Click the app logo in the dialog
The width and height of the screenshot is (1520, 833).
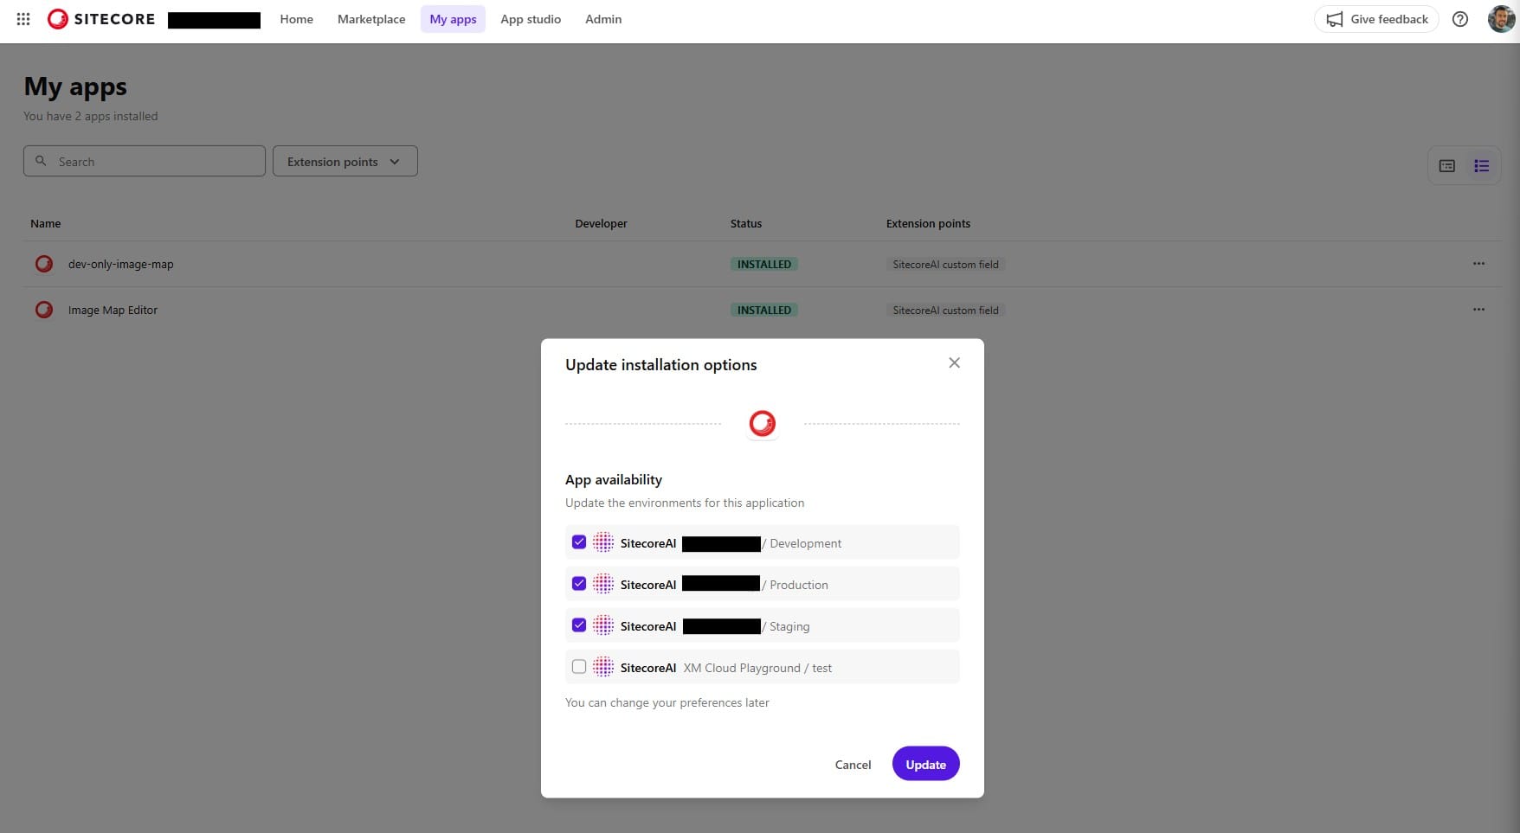tap(763, 423)
